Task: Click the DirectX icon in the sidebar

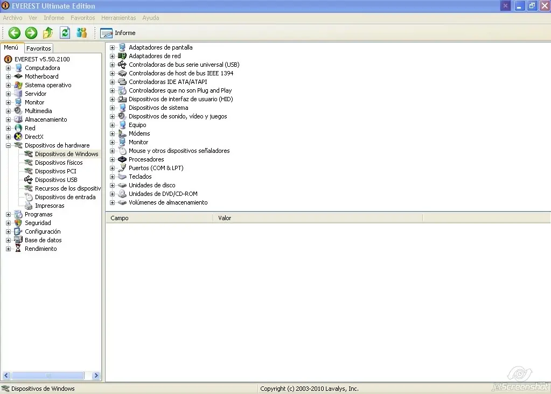Action: 18,137
